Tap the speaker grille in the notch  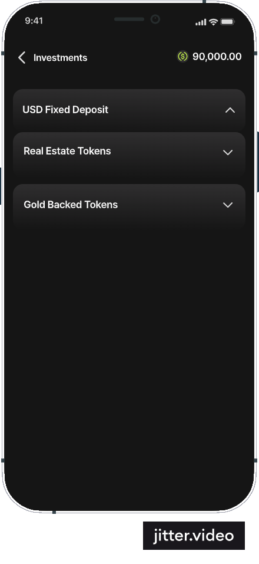(129, 19)
